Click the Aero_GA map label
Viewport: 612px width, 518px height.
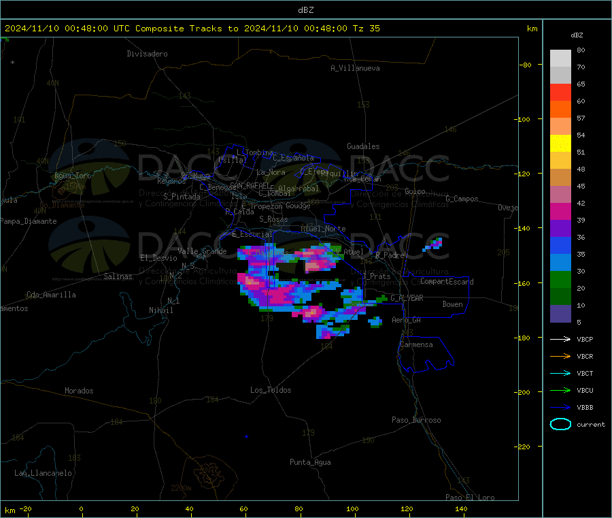pyautogui.click(x=406, y=320)
